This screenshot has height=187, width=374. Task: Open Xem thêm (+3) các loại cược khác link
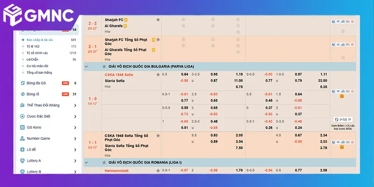coord(343,127)
